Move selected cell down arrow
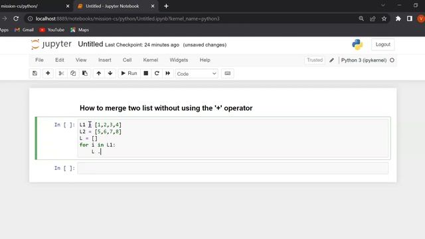The width and height of the screenshot is (425, 239). coord(110,73)
